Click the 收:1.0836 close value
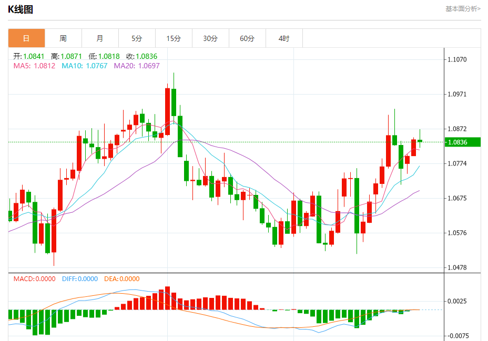 [x=141, y=56]
